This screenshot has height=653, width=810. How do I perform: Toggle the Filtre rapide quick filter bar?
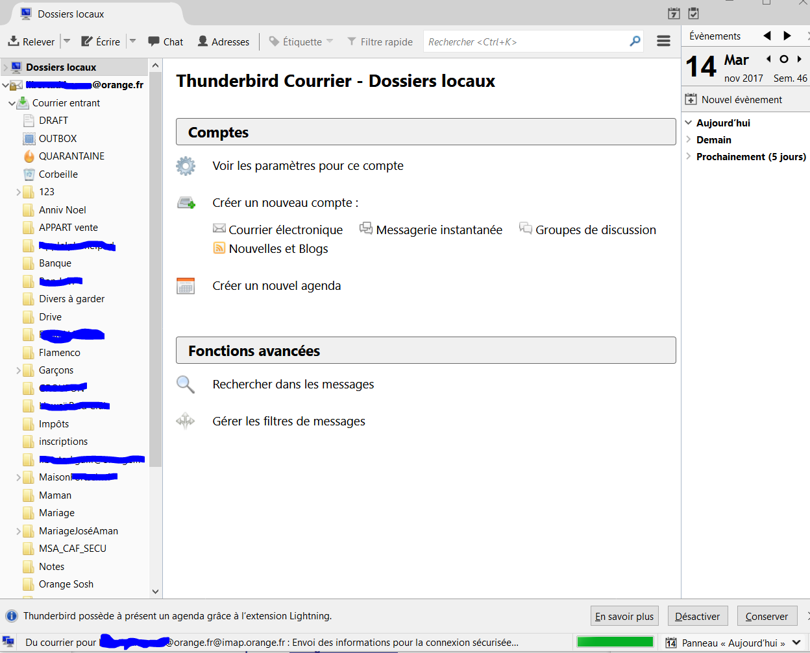point(380,41)
